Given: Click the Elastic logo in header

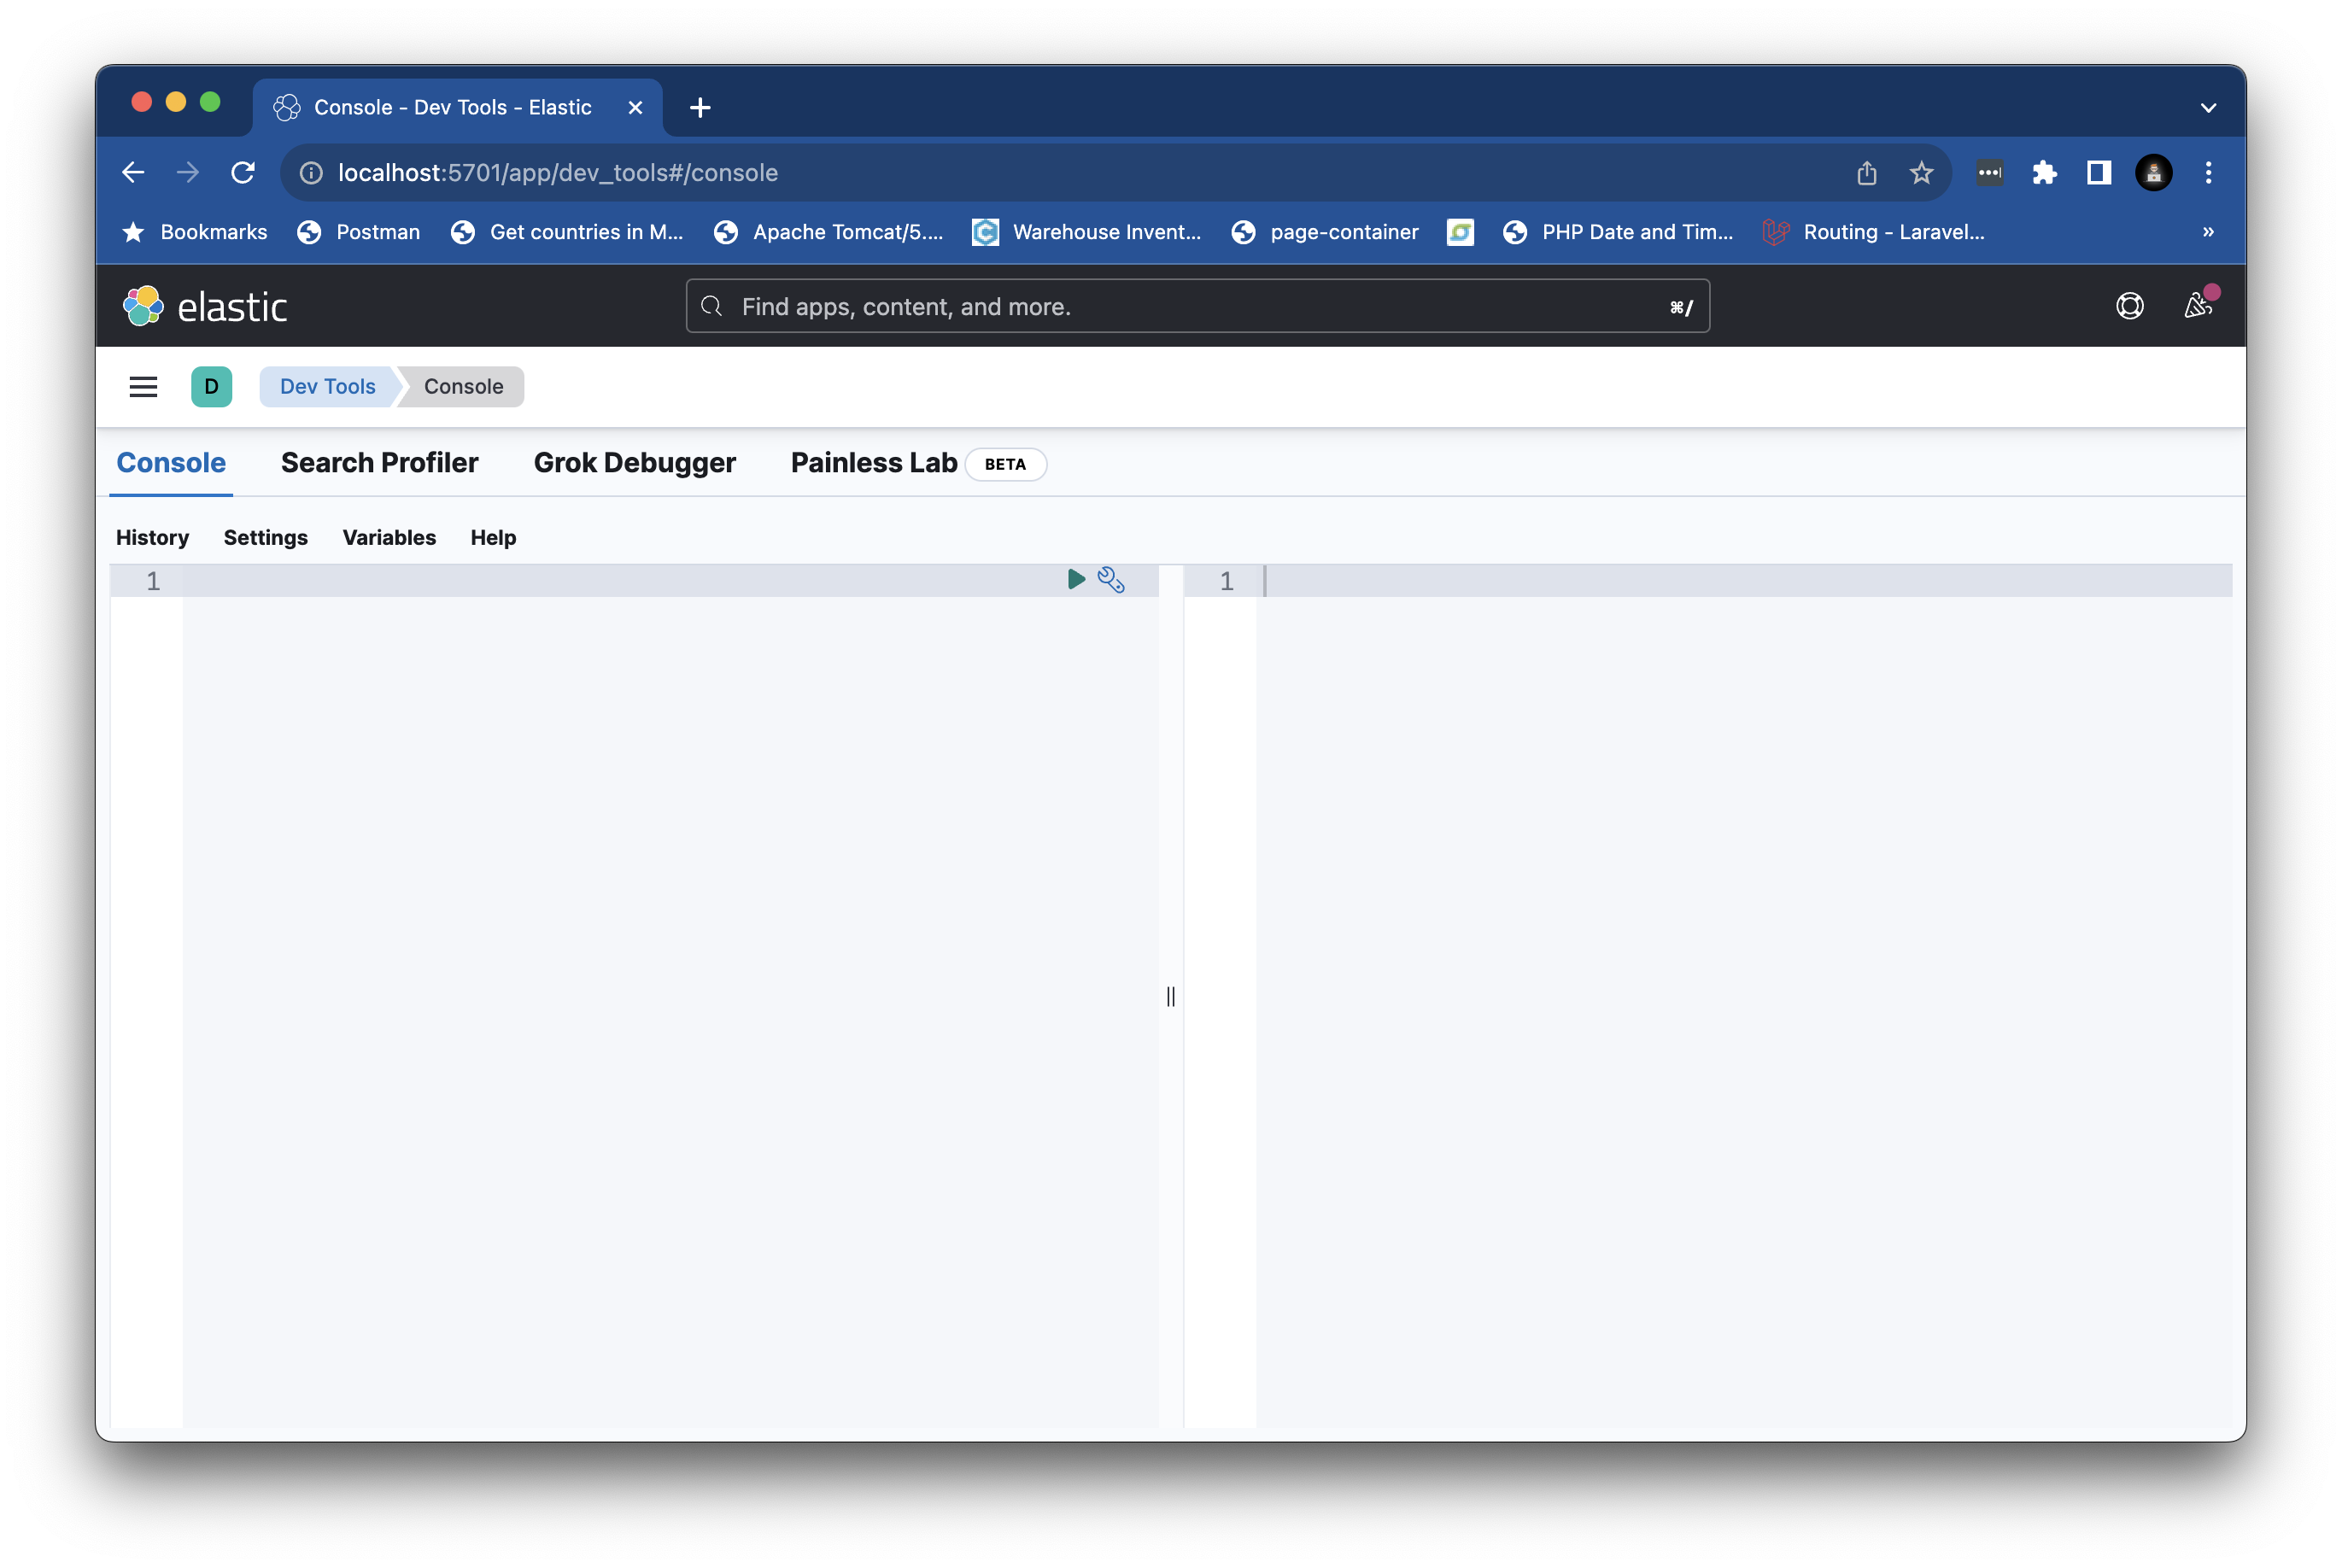Looking at the screenshot, I should 205,306.
